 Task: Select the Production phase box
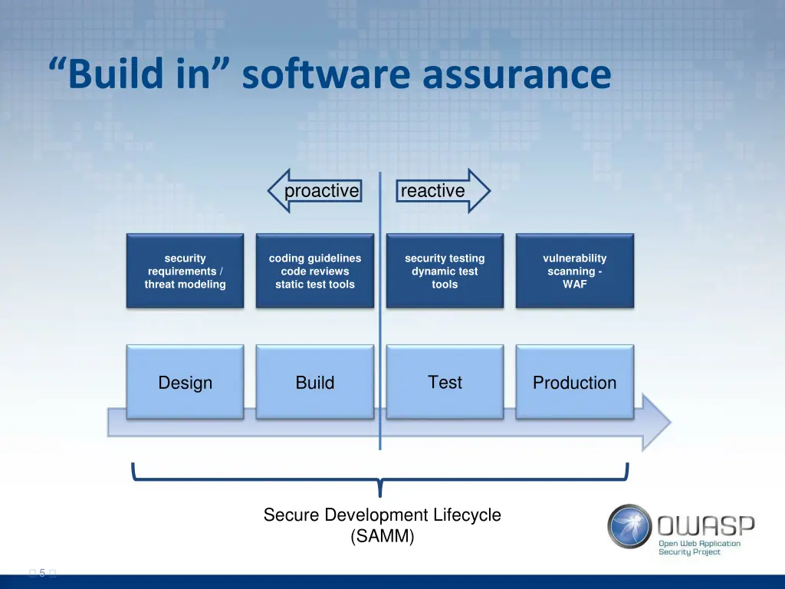point(575,382)
